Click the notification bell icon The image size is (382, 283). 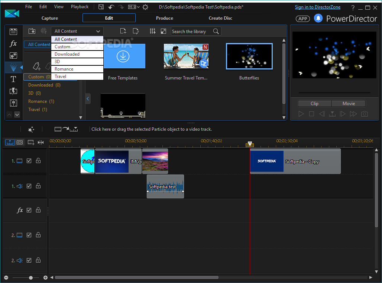(x=318, y=18)
